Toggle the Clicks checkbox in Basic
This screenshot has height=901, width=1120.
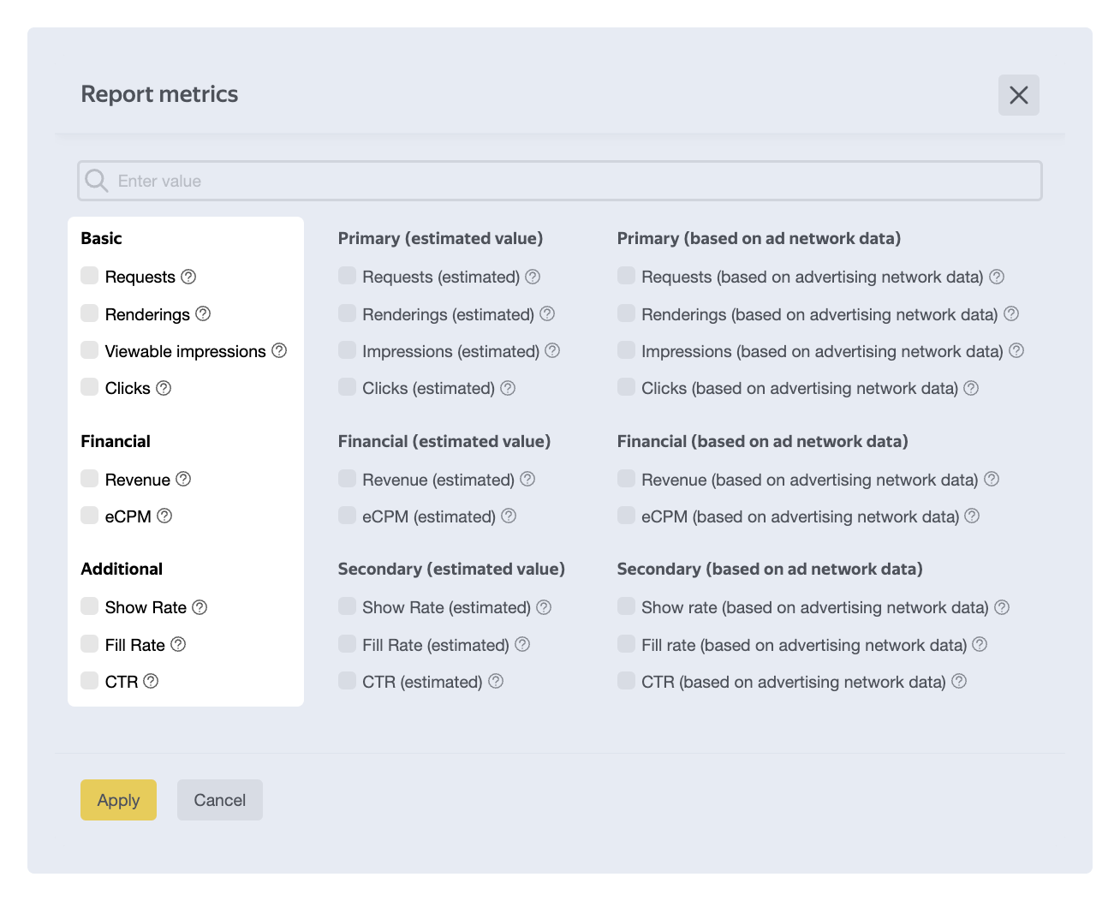[x=90, y=387]
